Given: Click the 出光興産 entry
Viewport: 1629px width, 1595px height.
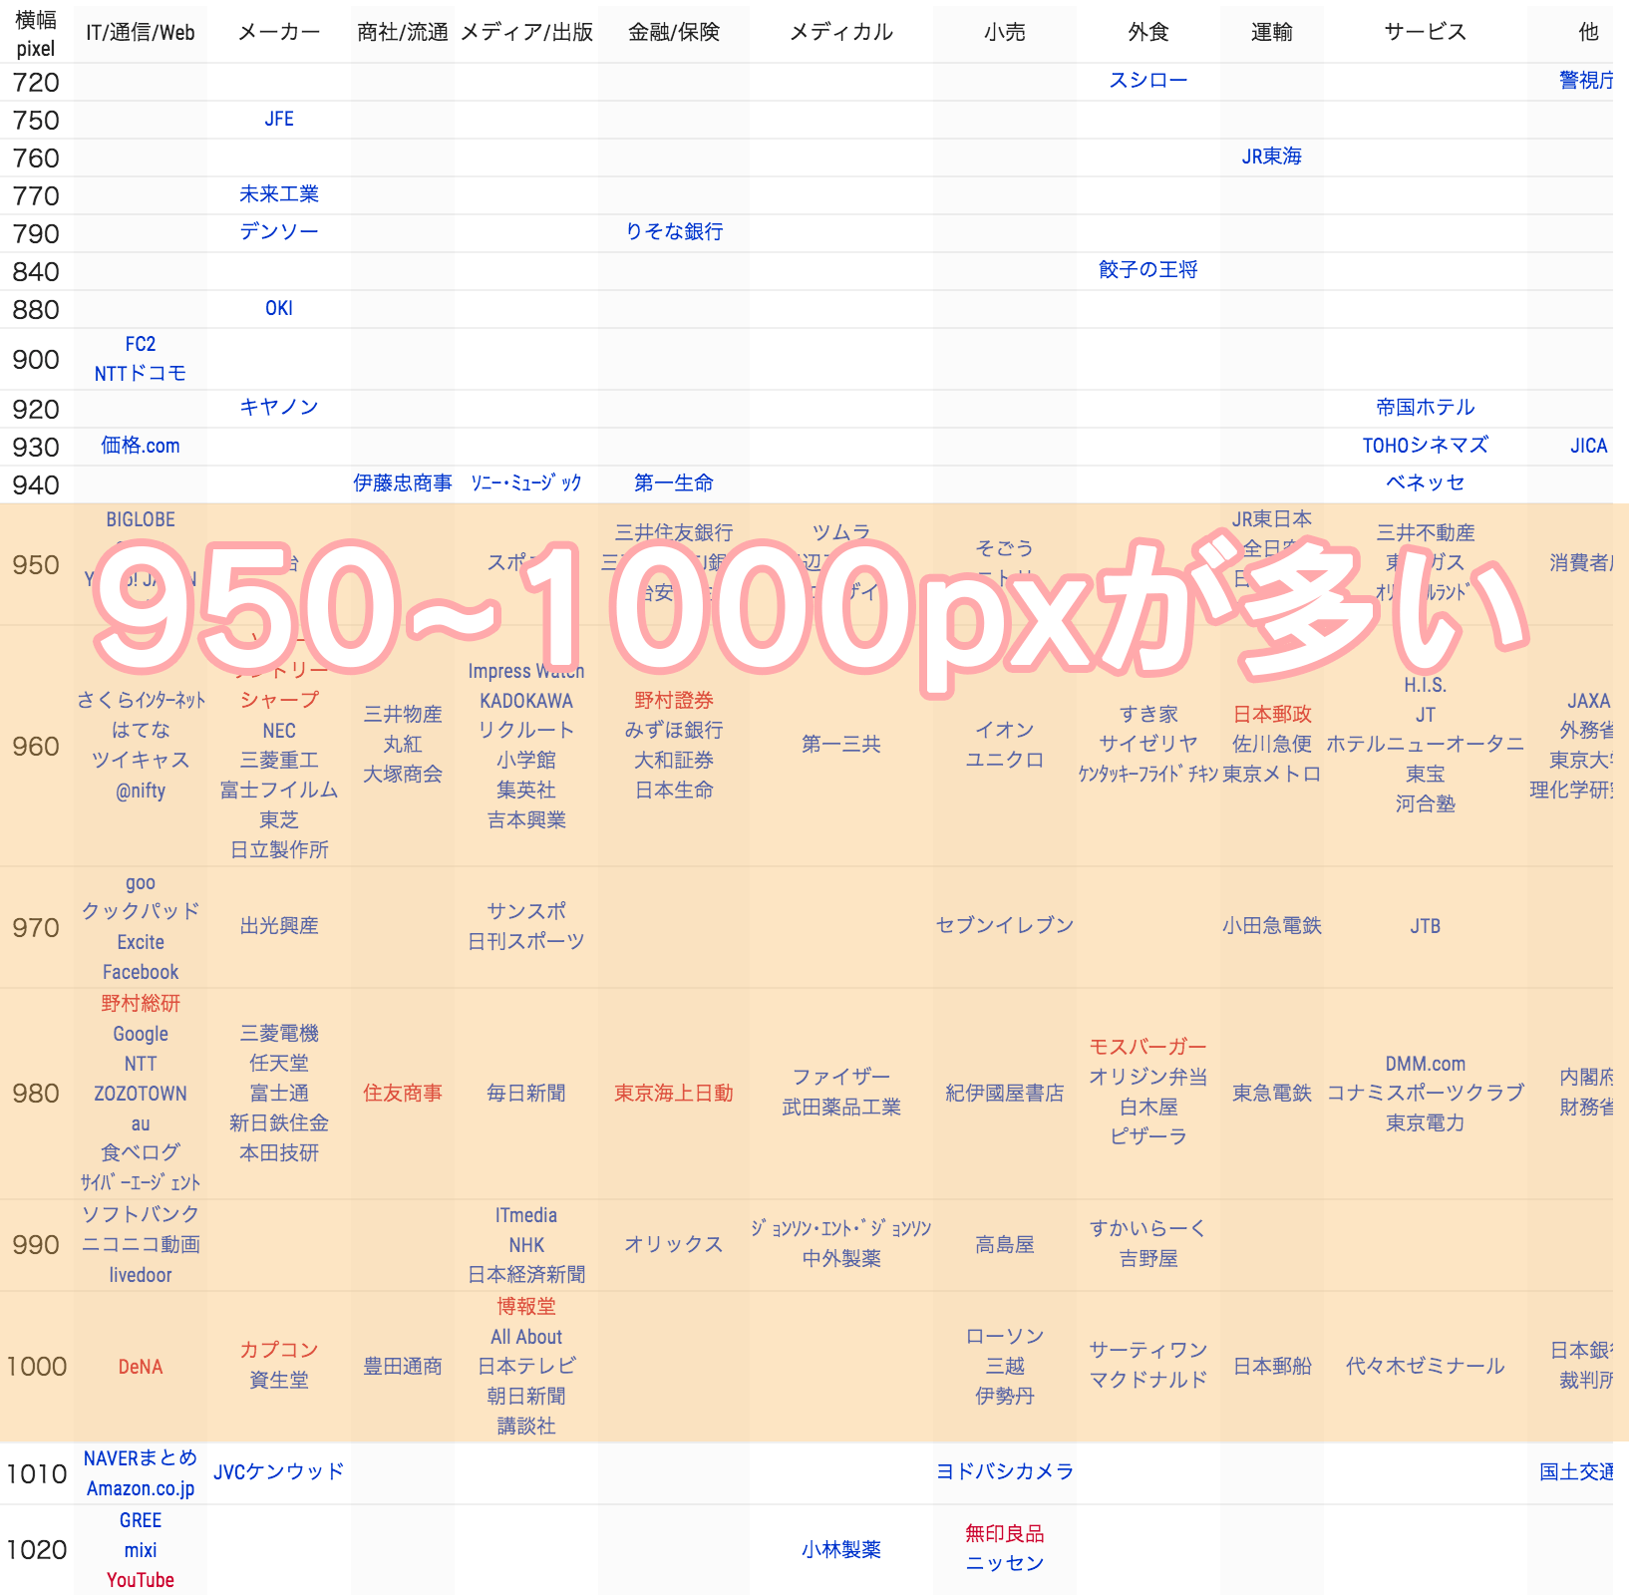Looking at the screenshot, I should click(x=279, y=926).
